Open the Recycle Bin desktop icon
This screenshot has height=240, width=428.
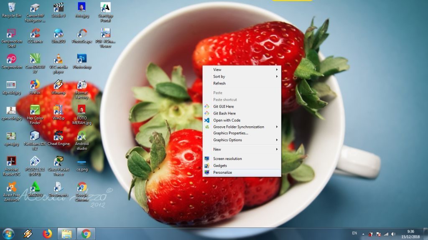click(x=11, y=8)
